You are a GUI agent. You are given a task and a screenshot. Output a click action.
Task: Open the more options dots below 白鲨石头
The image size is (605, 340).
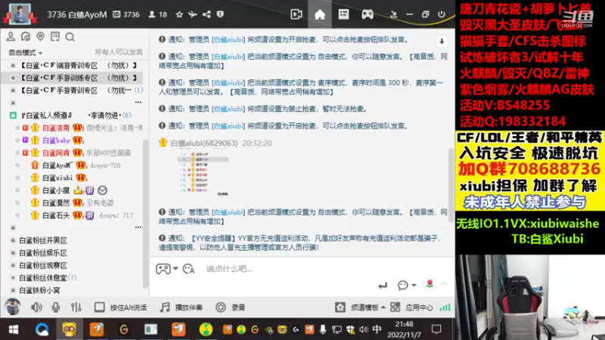(x=138, y=227)
